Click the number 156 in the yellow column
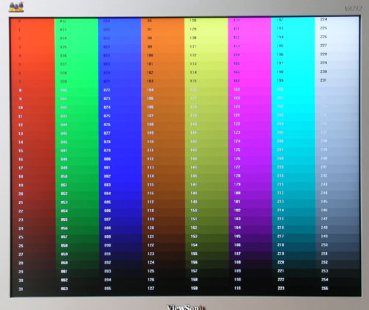 (194, 262)
